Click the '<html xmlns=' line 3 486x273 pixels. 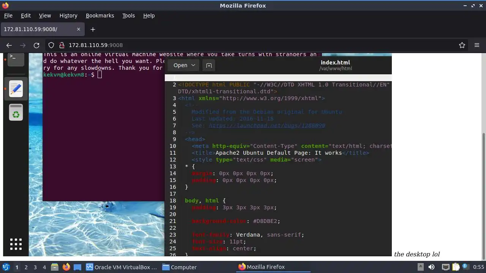(251, 98)
